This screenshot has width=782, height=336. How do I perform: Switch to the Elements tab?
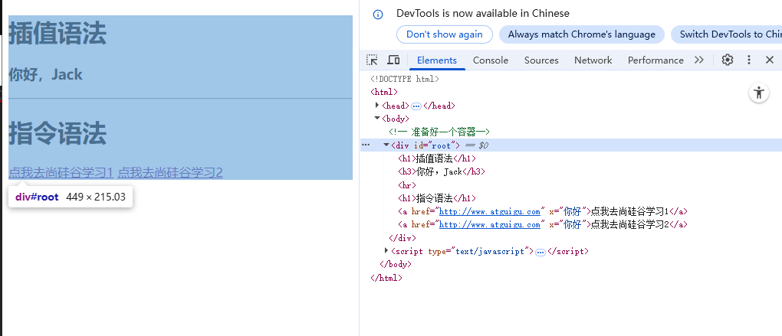pos(437,60)
